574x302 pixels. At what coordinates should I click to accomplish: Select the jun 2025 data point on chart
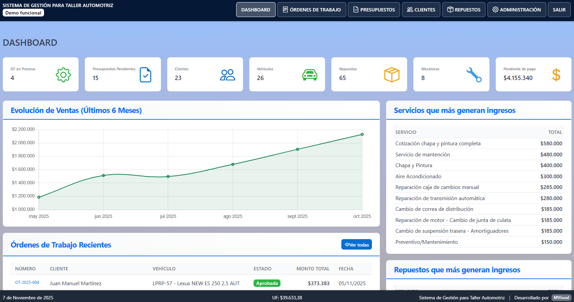pyautogui.click(x=104, y=176)
